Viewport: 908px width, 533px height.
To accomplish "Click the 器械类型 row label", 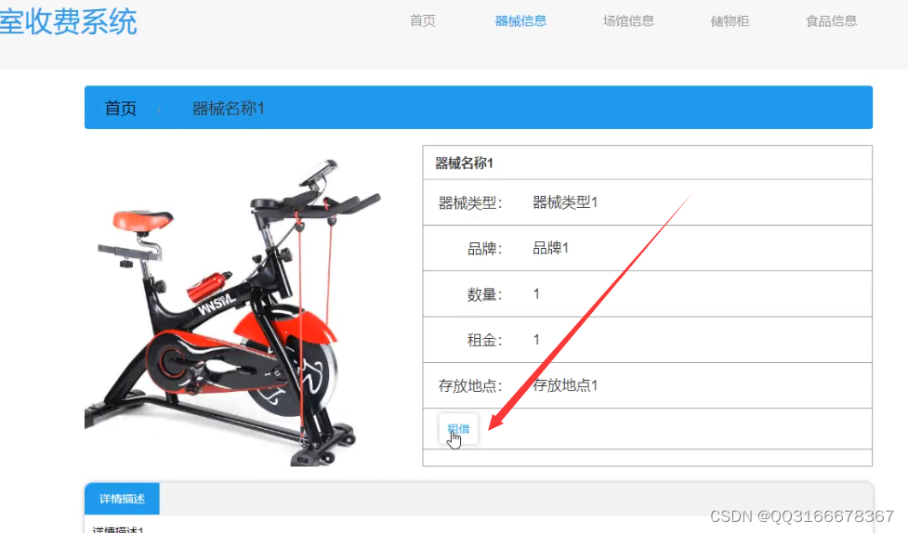I will 470,202.
